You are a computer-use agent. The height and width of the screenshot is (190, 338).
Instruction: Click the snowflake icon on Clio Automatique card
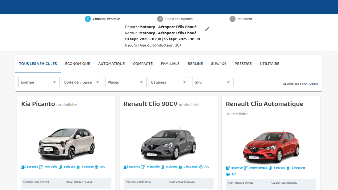[228, 174]
